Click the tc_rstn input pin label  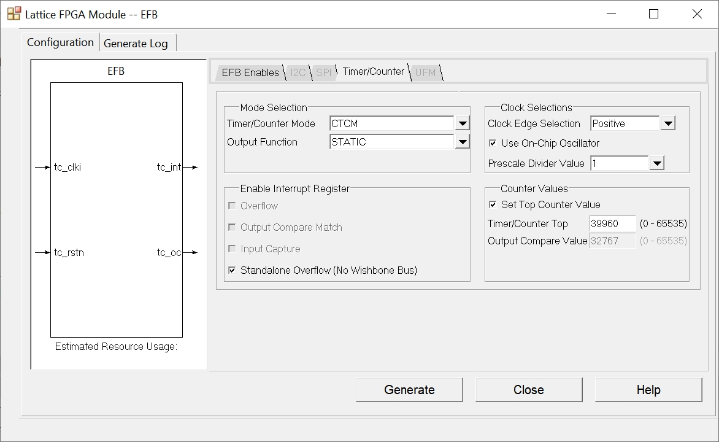(x=69, y=252)
